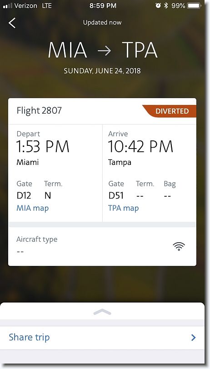Open the MIA map link
The width and height of the screenshot is (210, 369).
[32, 208]
